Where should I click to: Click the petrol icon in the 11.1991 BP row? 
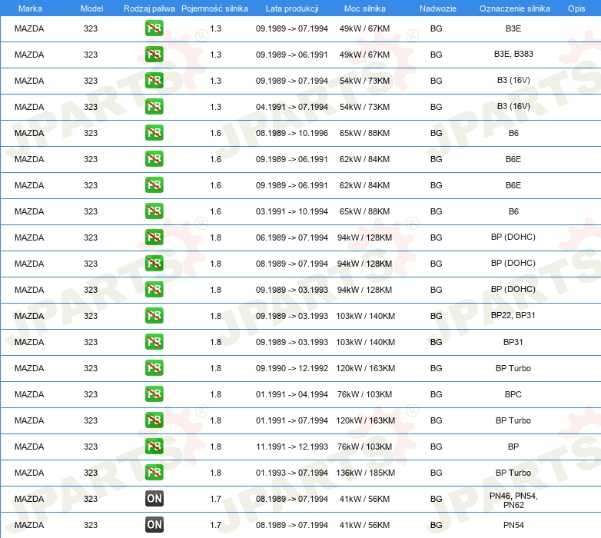(x=154, y=447)
